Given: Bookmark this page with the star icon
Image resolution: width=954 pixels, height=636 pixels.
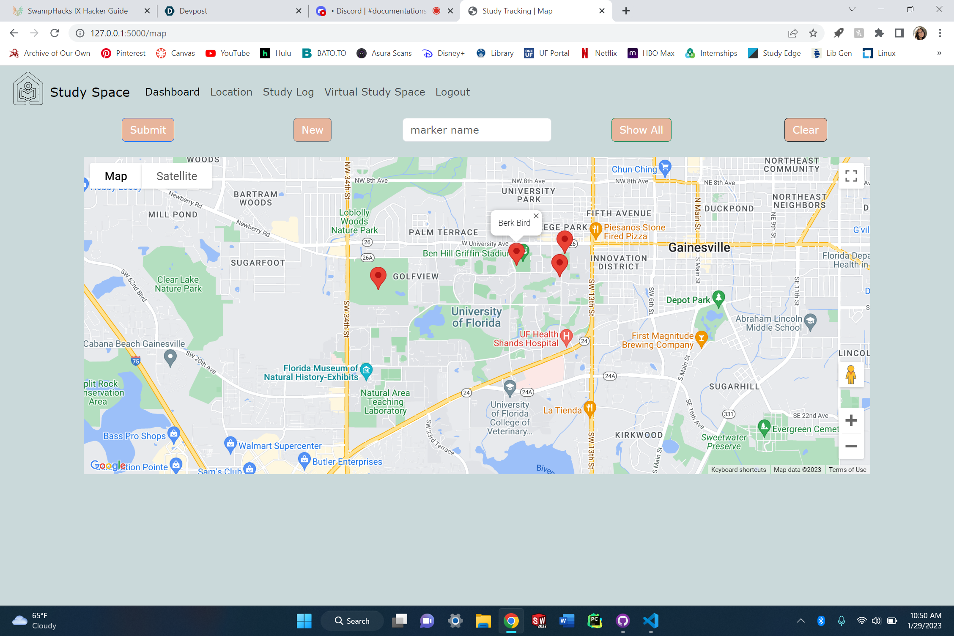Looking at the screenshot, I should pyautogui.click(x=813, y=33).
